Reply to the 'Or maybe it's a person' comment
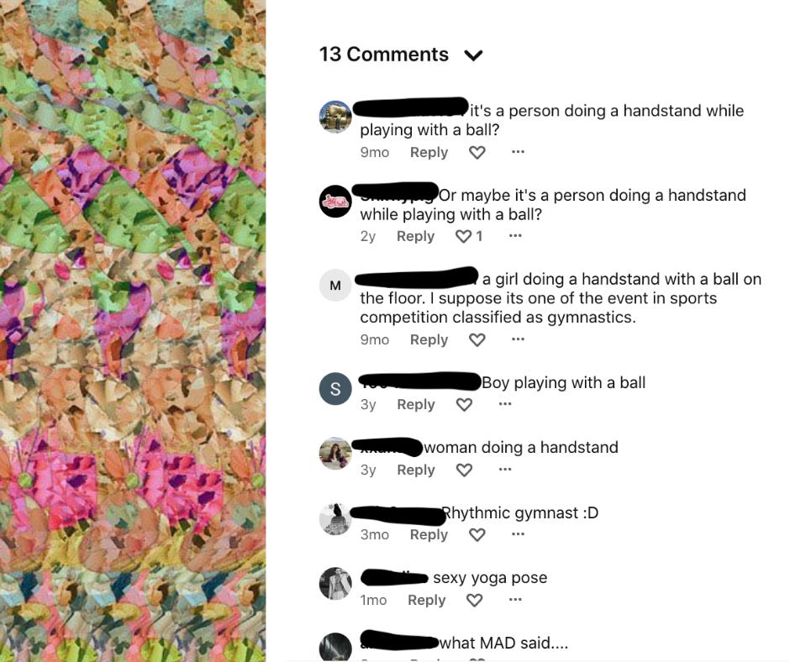This screenshot has height=662, width=790. (x=416, y=236)
